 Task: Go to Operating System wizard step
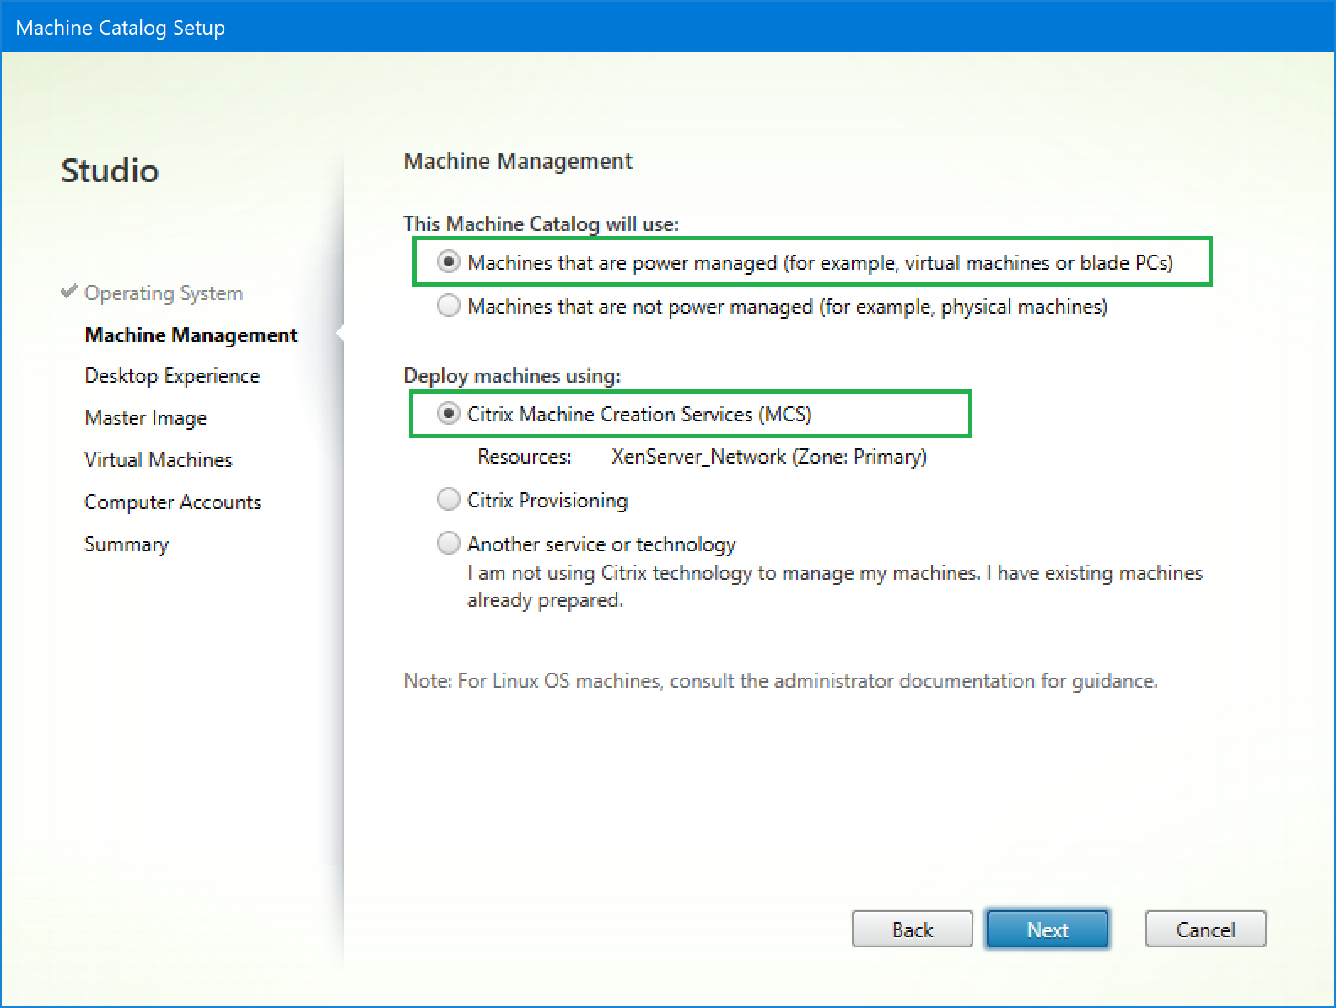point(164,293)
